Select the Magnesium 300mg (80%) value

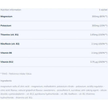100,16
